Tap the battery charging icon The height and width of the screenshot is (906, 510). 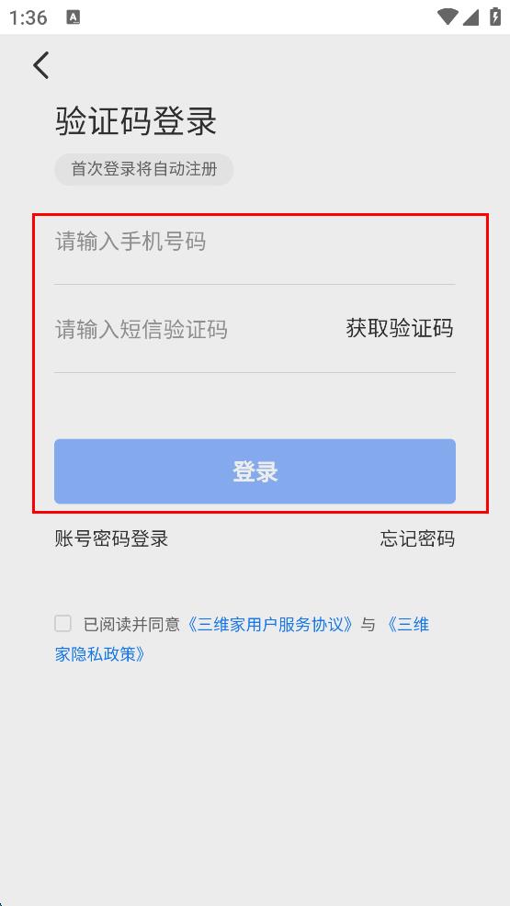pos(495,17)
